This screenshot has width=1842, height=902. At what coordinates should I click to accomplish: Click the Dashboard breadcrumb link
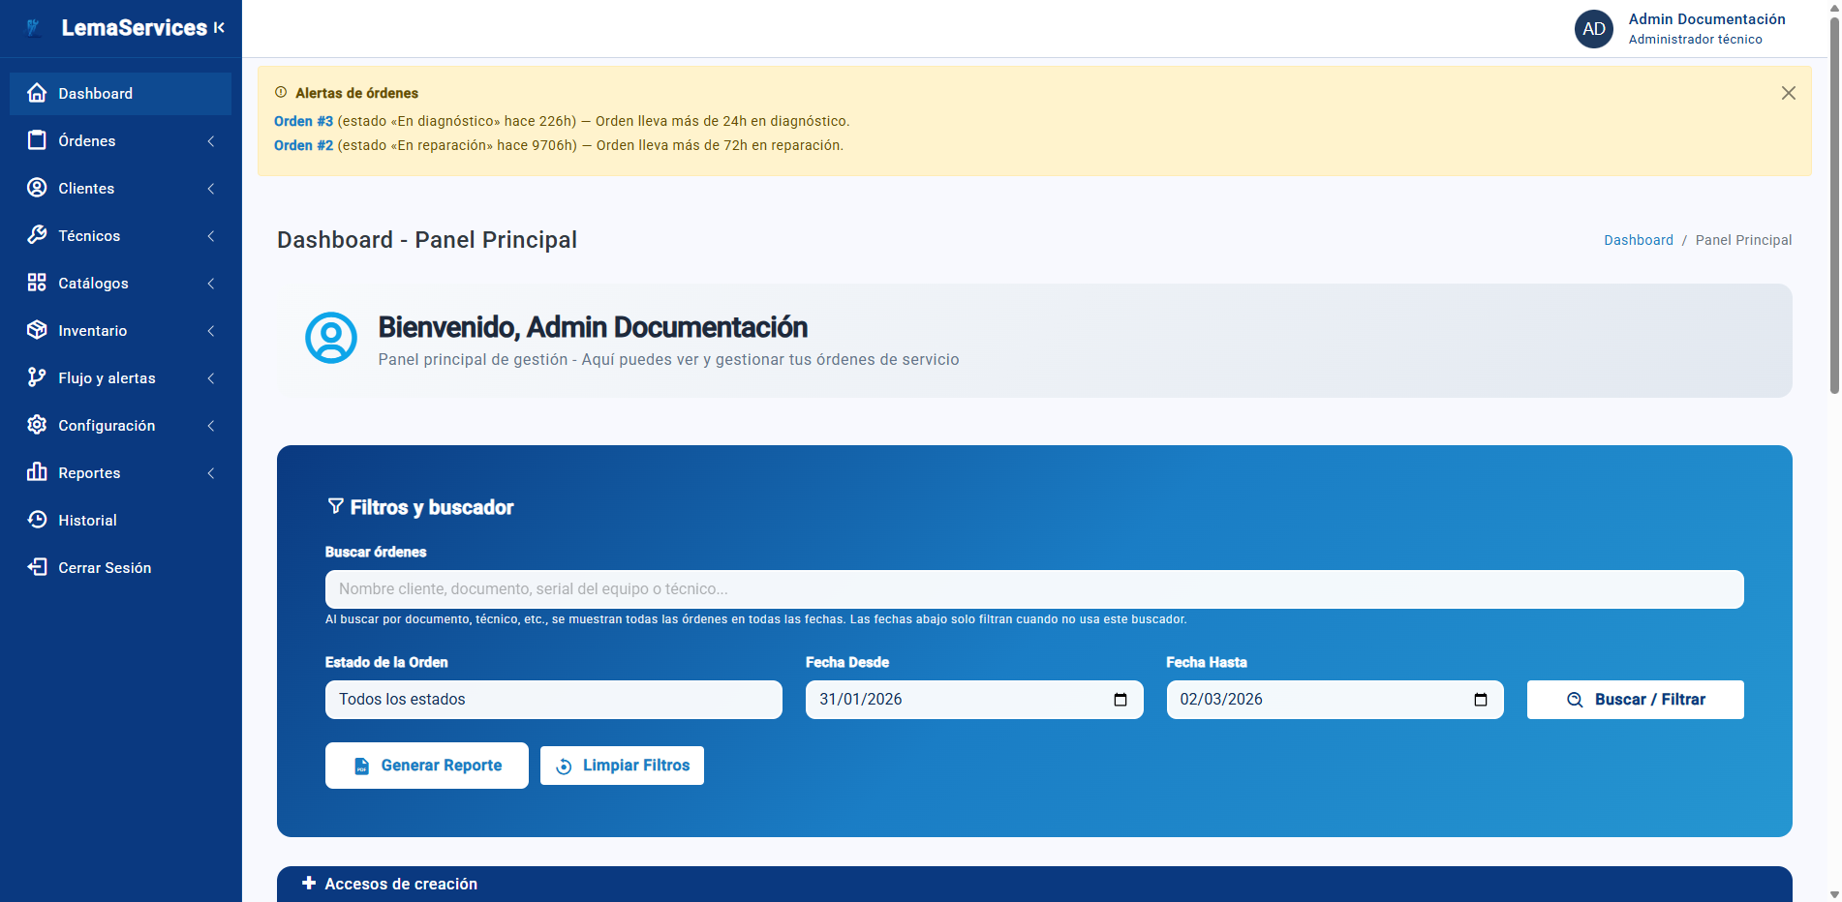pyautogui.click(x=1638, y=240)
